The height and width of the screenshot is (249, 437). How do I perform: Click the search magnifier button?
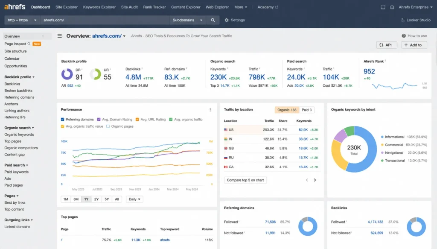click(x=213, y=20)
